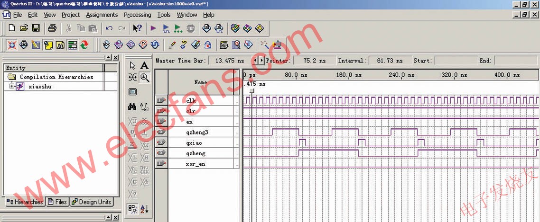This screenshot has width=540, height=222.
Task: Select the waveform Zoom tool
Action: (145, 77)
